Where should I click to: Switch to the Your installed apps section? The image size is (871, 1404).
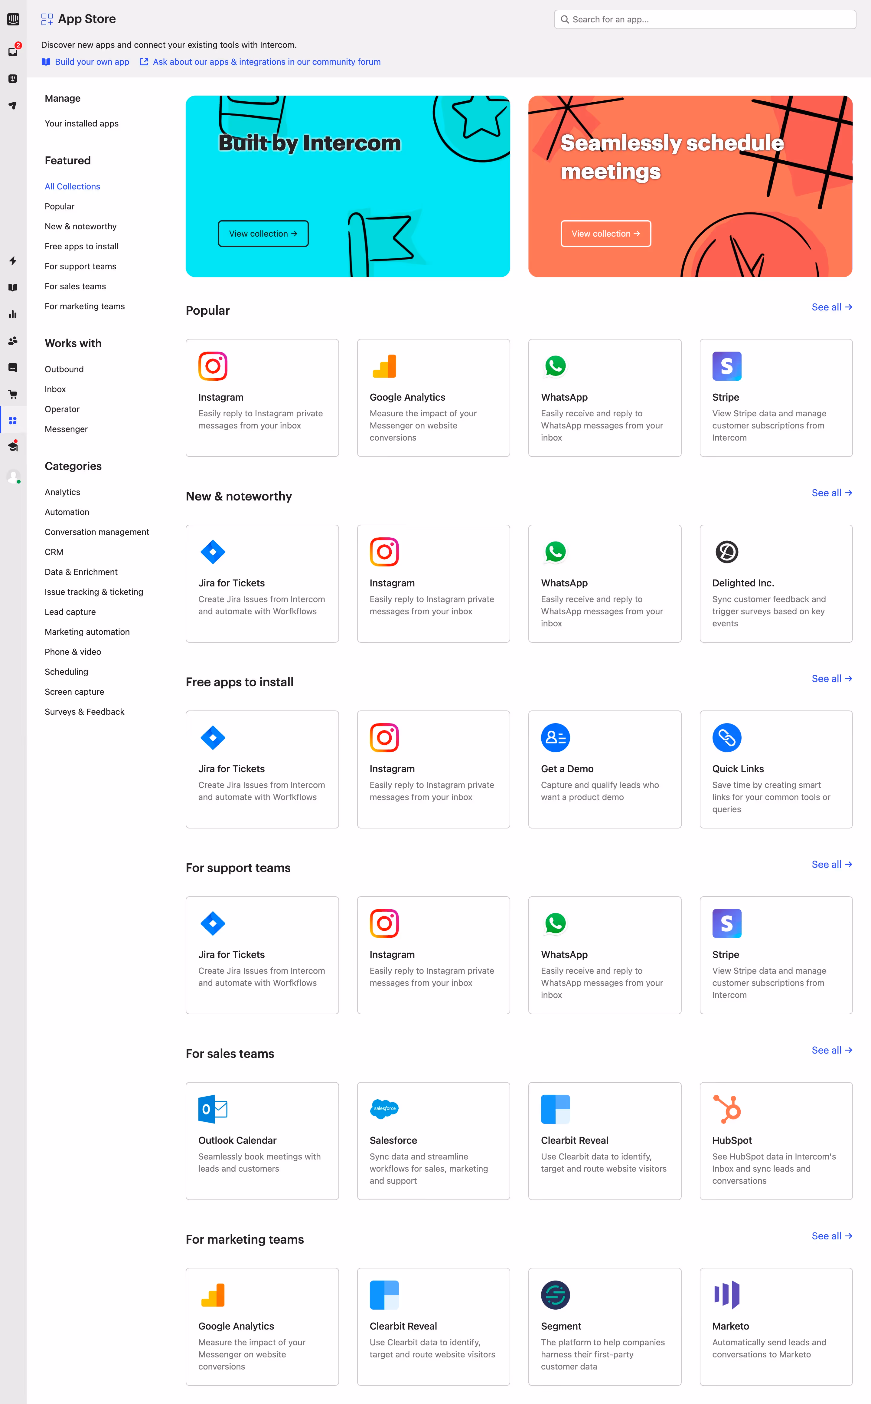pos(81,123)
